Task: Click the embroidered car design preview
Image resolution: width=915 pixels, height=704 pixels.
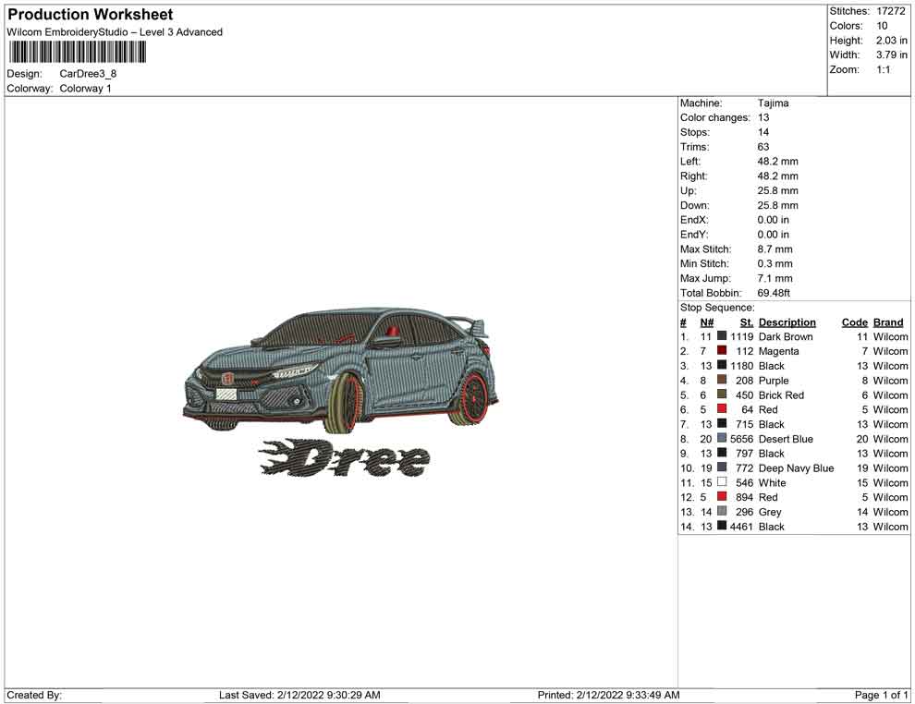Action: (x=341, y=371)
